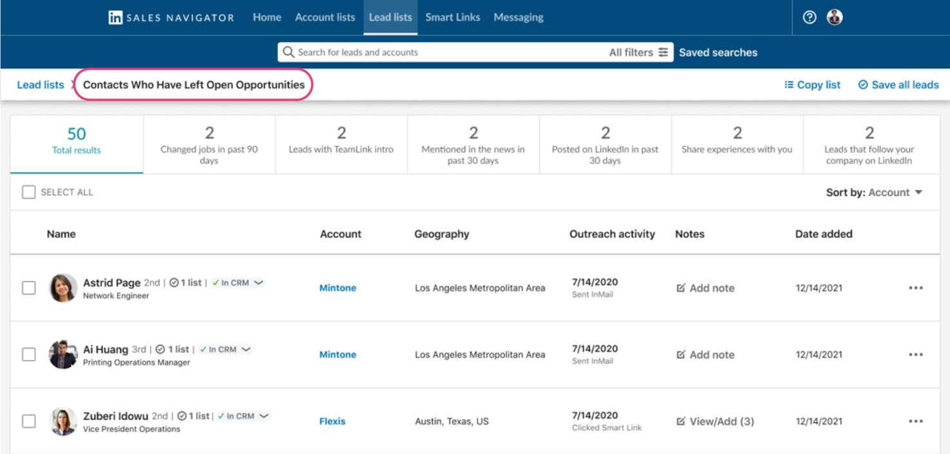Open Ai Huang's lead profile name
950x454 pixels.
[x=106, y=349]
